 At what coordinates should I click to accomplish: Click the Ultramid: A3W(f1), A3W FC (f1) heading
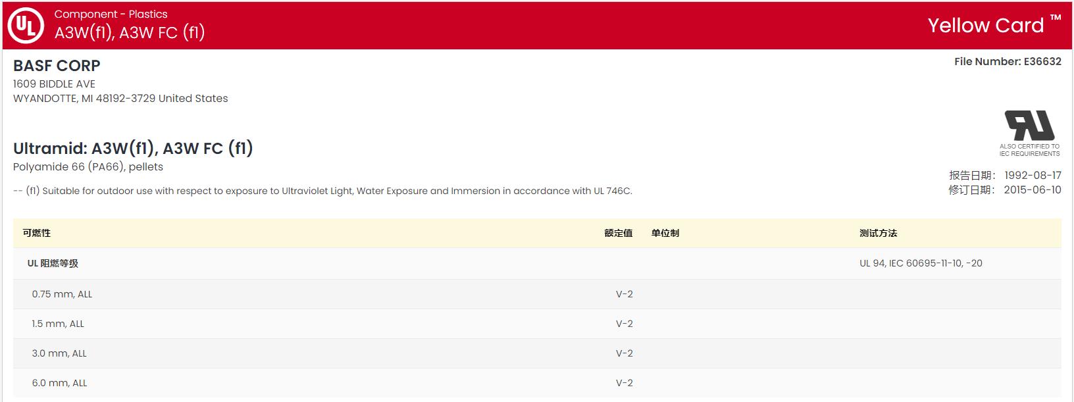coord(133,148)
